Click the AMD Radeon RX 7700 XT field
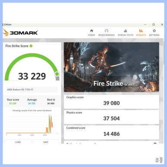The height and width of the screenshot is (167, 167). tap(32, 90)
